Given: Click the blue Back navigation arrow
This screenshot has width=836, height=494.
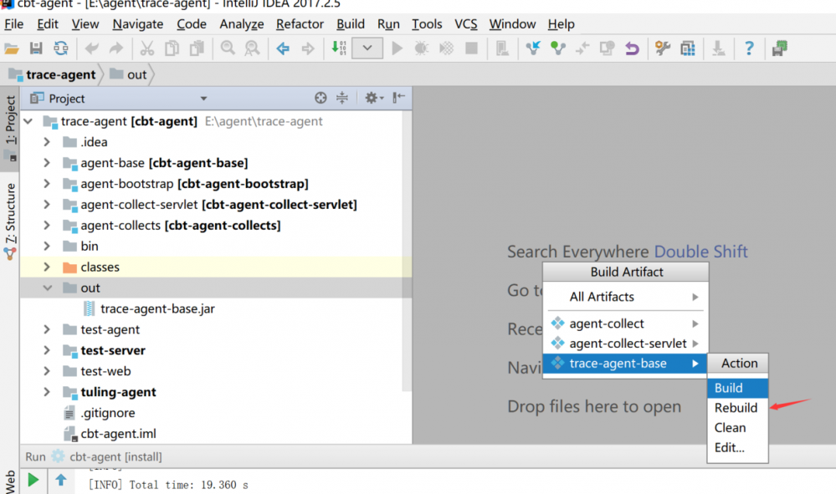Looking at the screenshot, I should tap(283, 48).
